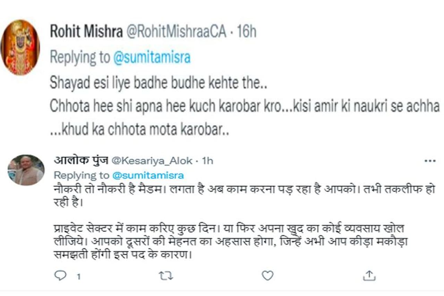
Task: Click @sumitamisra in Rohit Mishra's reply
Action: pyautogui.click(x=152, y=57)
